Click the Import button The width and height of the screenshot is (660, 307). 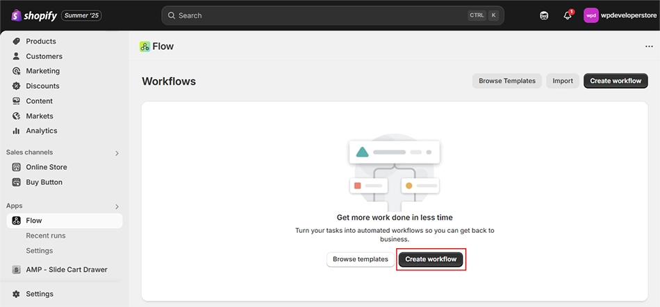563,80
